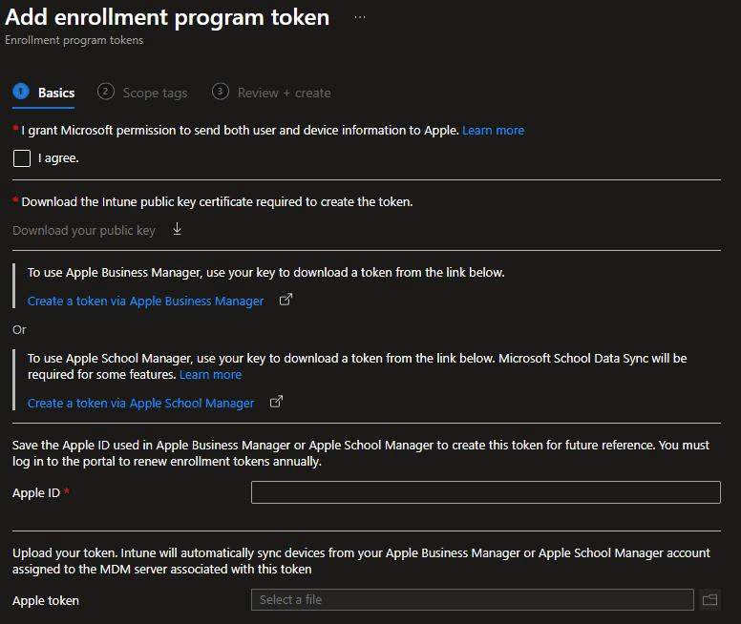Click the Select a file token field
Viewport: 741px width, 624px height.
(472, 599)
